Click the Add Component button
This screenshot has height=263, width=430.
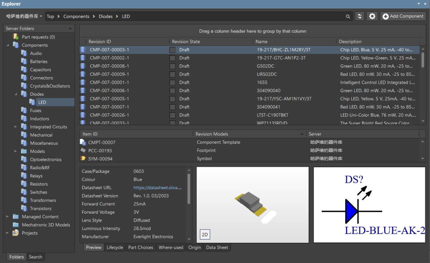point(403,16)
